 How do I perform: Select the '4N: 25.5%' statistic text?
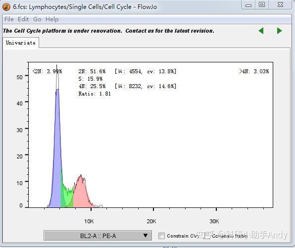click(x=92, y=86)
